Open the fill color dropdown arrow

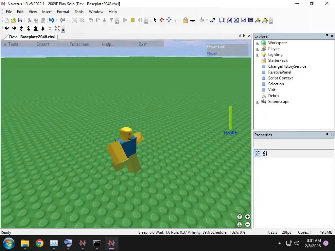click(207, 20)
